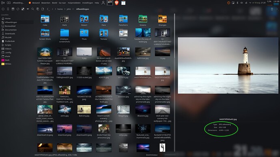Toggle the plus selection marker on 642079f565e63.jpg
Image resolution: width=280 pixels, height=157 pixels.
tap(137, 68)
